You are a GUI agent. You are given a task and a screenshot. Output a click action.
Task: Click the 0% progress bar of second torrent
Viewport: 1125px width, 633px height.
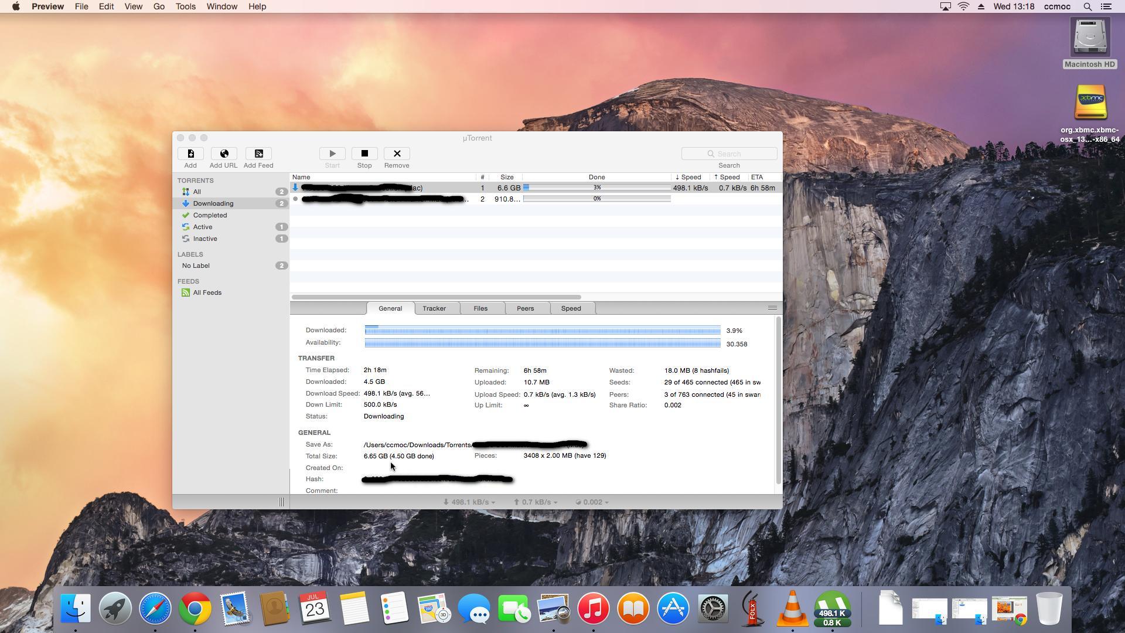[x=596, y=199]
